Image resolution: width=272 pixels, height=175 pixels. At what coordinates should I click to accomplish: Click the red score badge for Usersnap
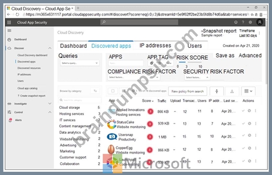[150, 137]
